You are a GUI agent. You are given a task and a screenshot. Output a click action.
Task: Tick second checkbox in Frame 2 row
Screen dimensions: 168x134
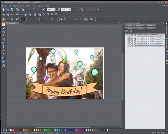pos(130,39)
